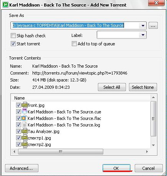Click the JPG icon next to front.jpg
The height and width of the screenshot is (176, 167).
(x=25, y=105)
